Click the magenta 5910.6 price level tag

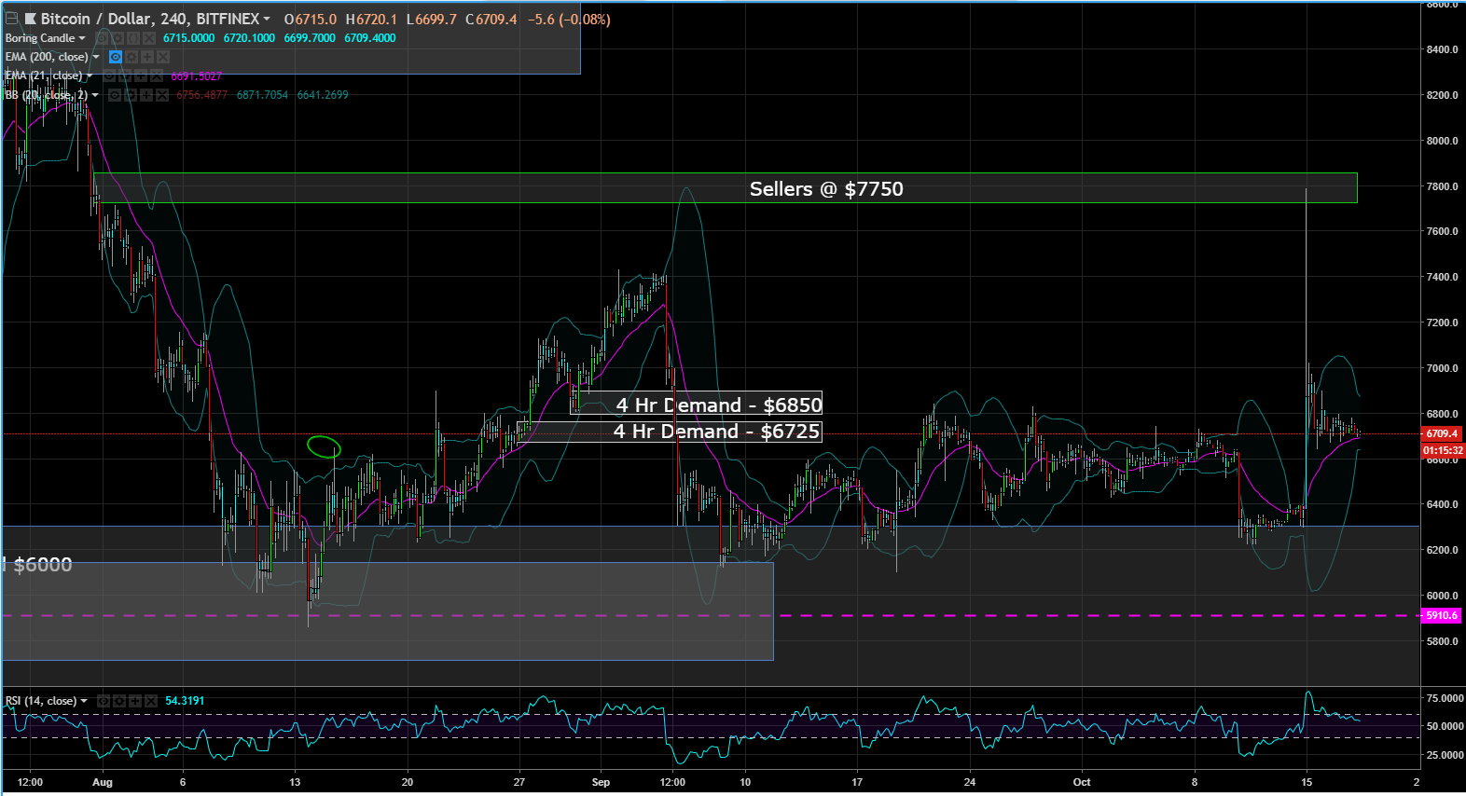1442,615
